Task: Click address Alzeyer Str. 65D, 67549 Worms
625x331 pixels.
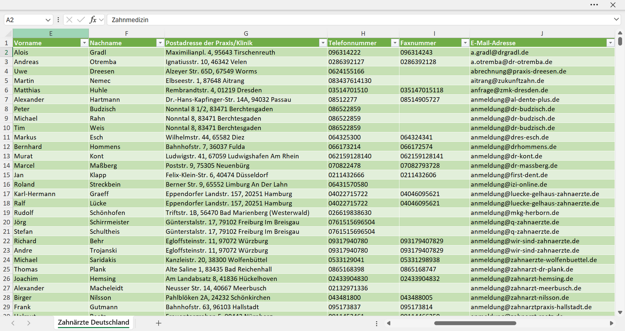Action: coord(246,71)
